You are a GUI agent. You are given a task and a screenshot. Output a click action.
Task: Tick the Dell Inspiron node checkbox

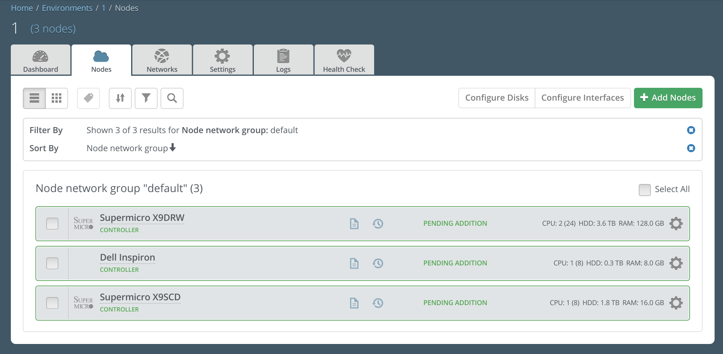(53, 263)
